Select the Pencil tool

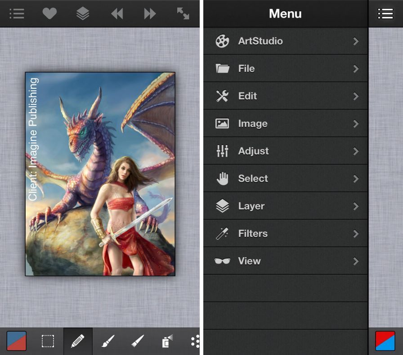(78, 341)
